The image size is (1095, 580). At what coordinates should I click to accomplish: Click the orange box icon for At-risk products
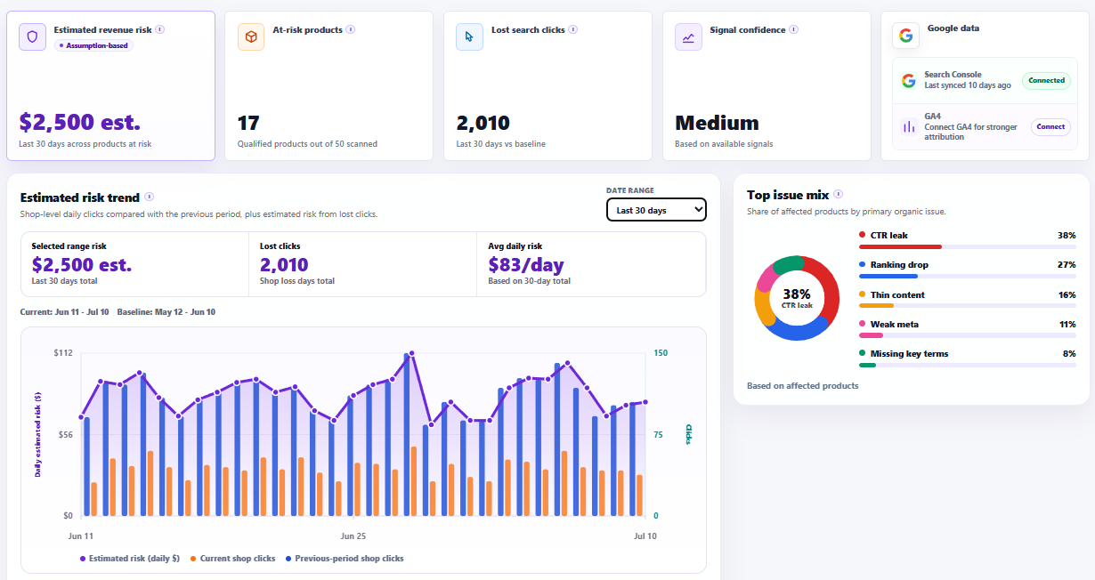251,37
